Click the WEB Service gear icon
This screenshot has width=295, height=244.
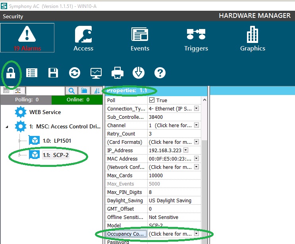click(21, 112)
